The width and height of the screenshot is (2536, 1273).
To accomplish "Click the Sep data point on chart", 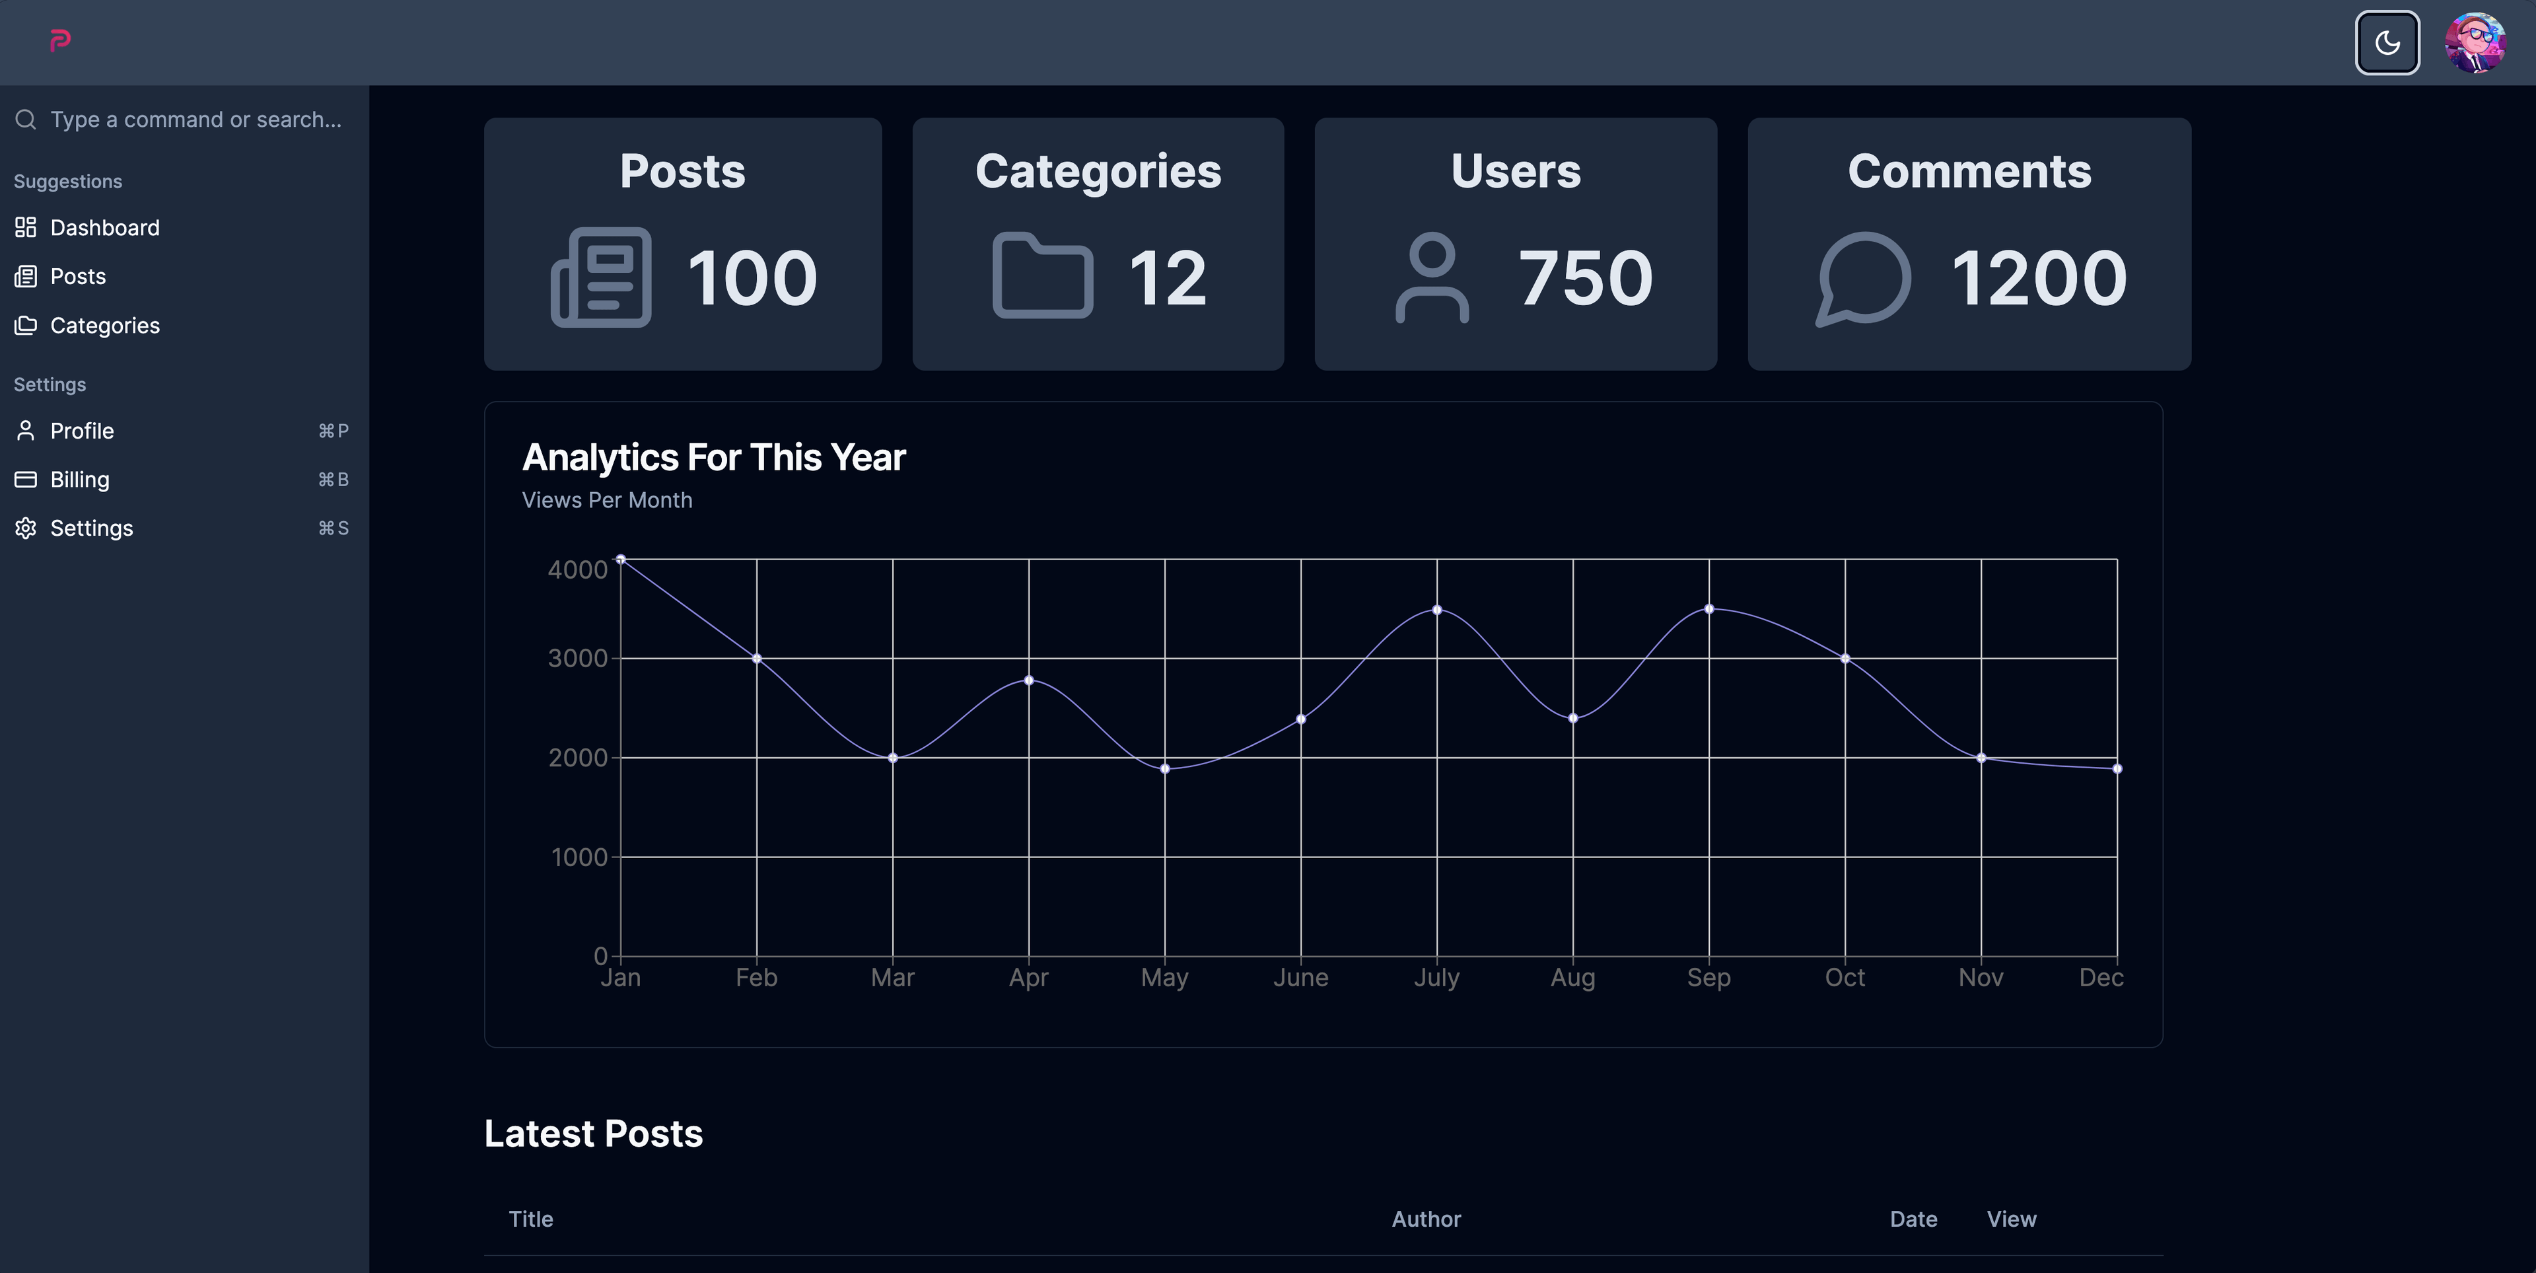I will tap(1709, 610).
